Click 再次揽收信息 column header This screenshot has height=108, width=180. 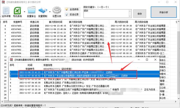pyautogui.click(x=141, y=22)
